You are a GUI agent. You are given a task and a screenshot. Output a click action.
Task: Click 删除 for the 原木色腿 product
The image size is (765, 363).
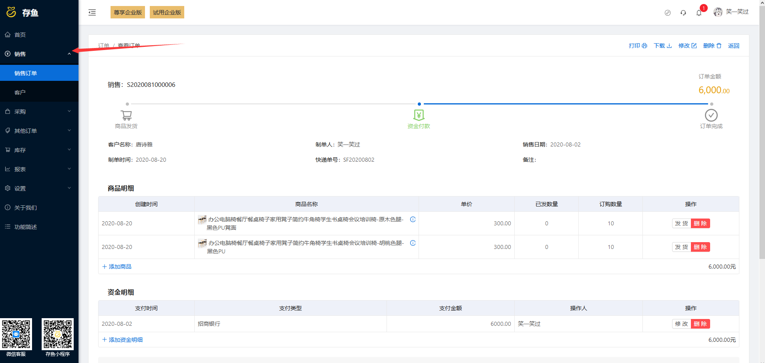[700, 223]
